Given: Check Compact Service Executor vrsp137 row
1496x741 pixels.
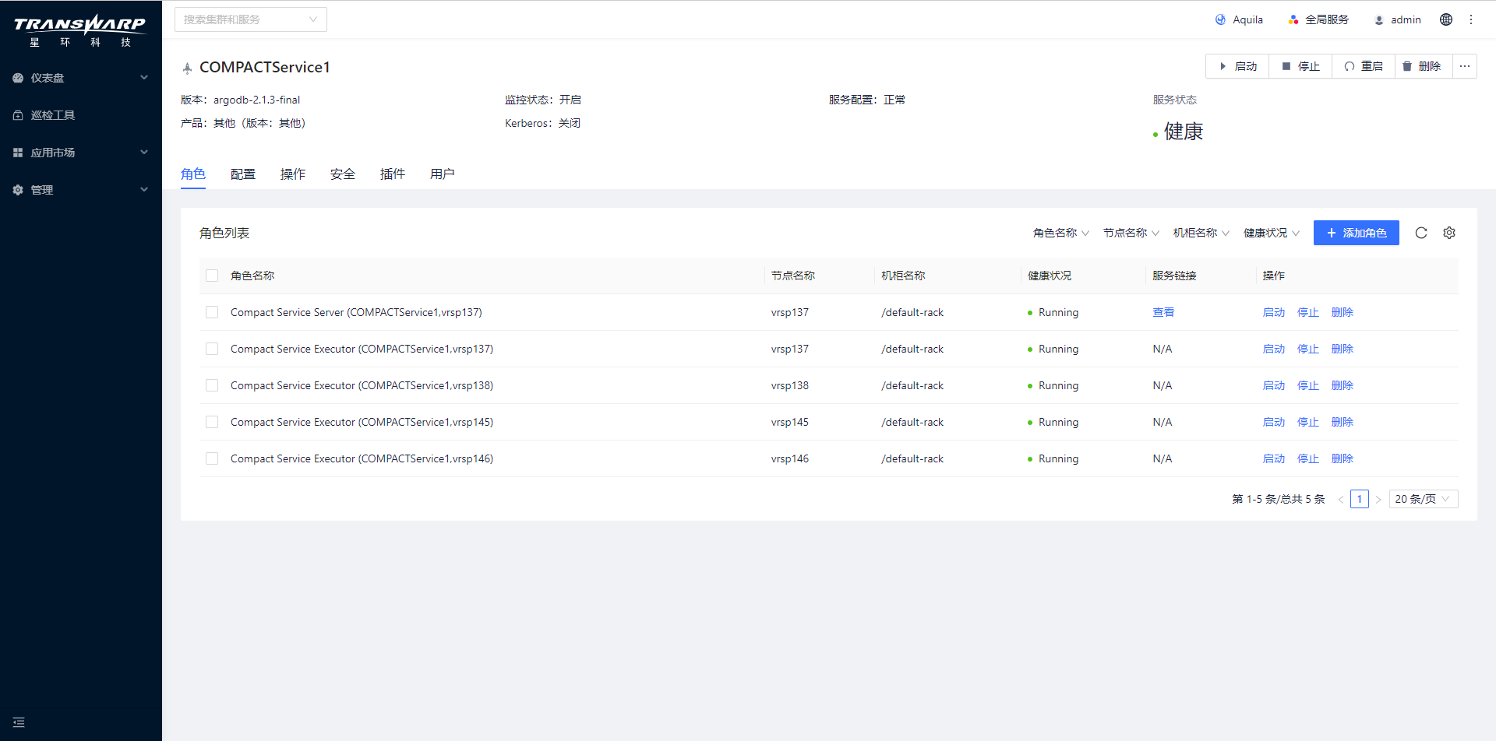Looking at the screenshot, I should [212, 349].
